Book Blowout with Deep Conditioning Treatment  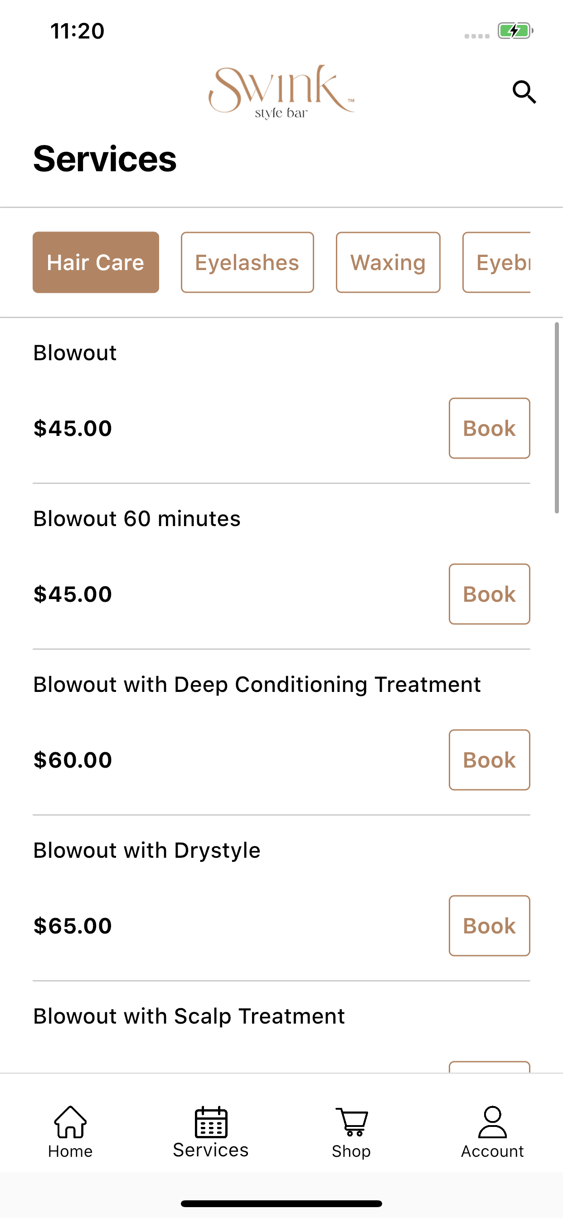pos(489,760)
